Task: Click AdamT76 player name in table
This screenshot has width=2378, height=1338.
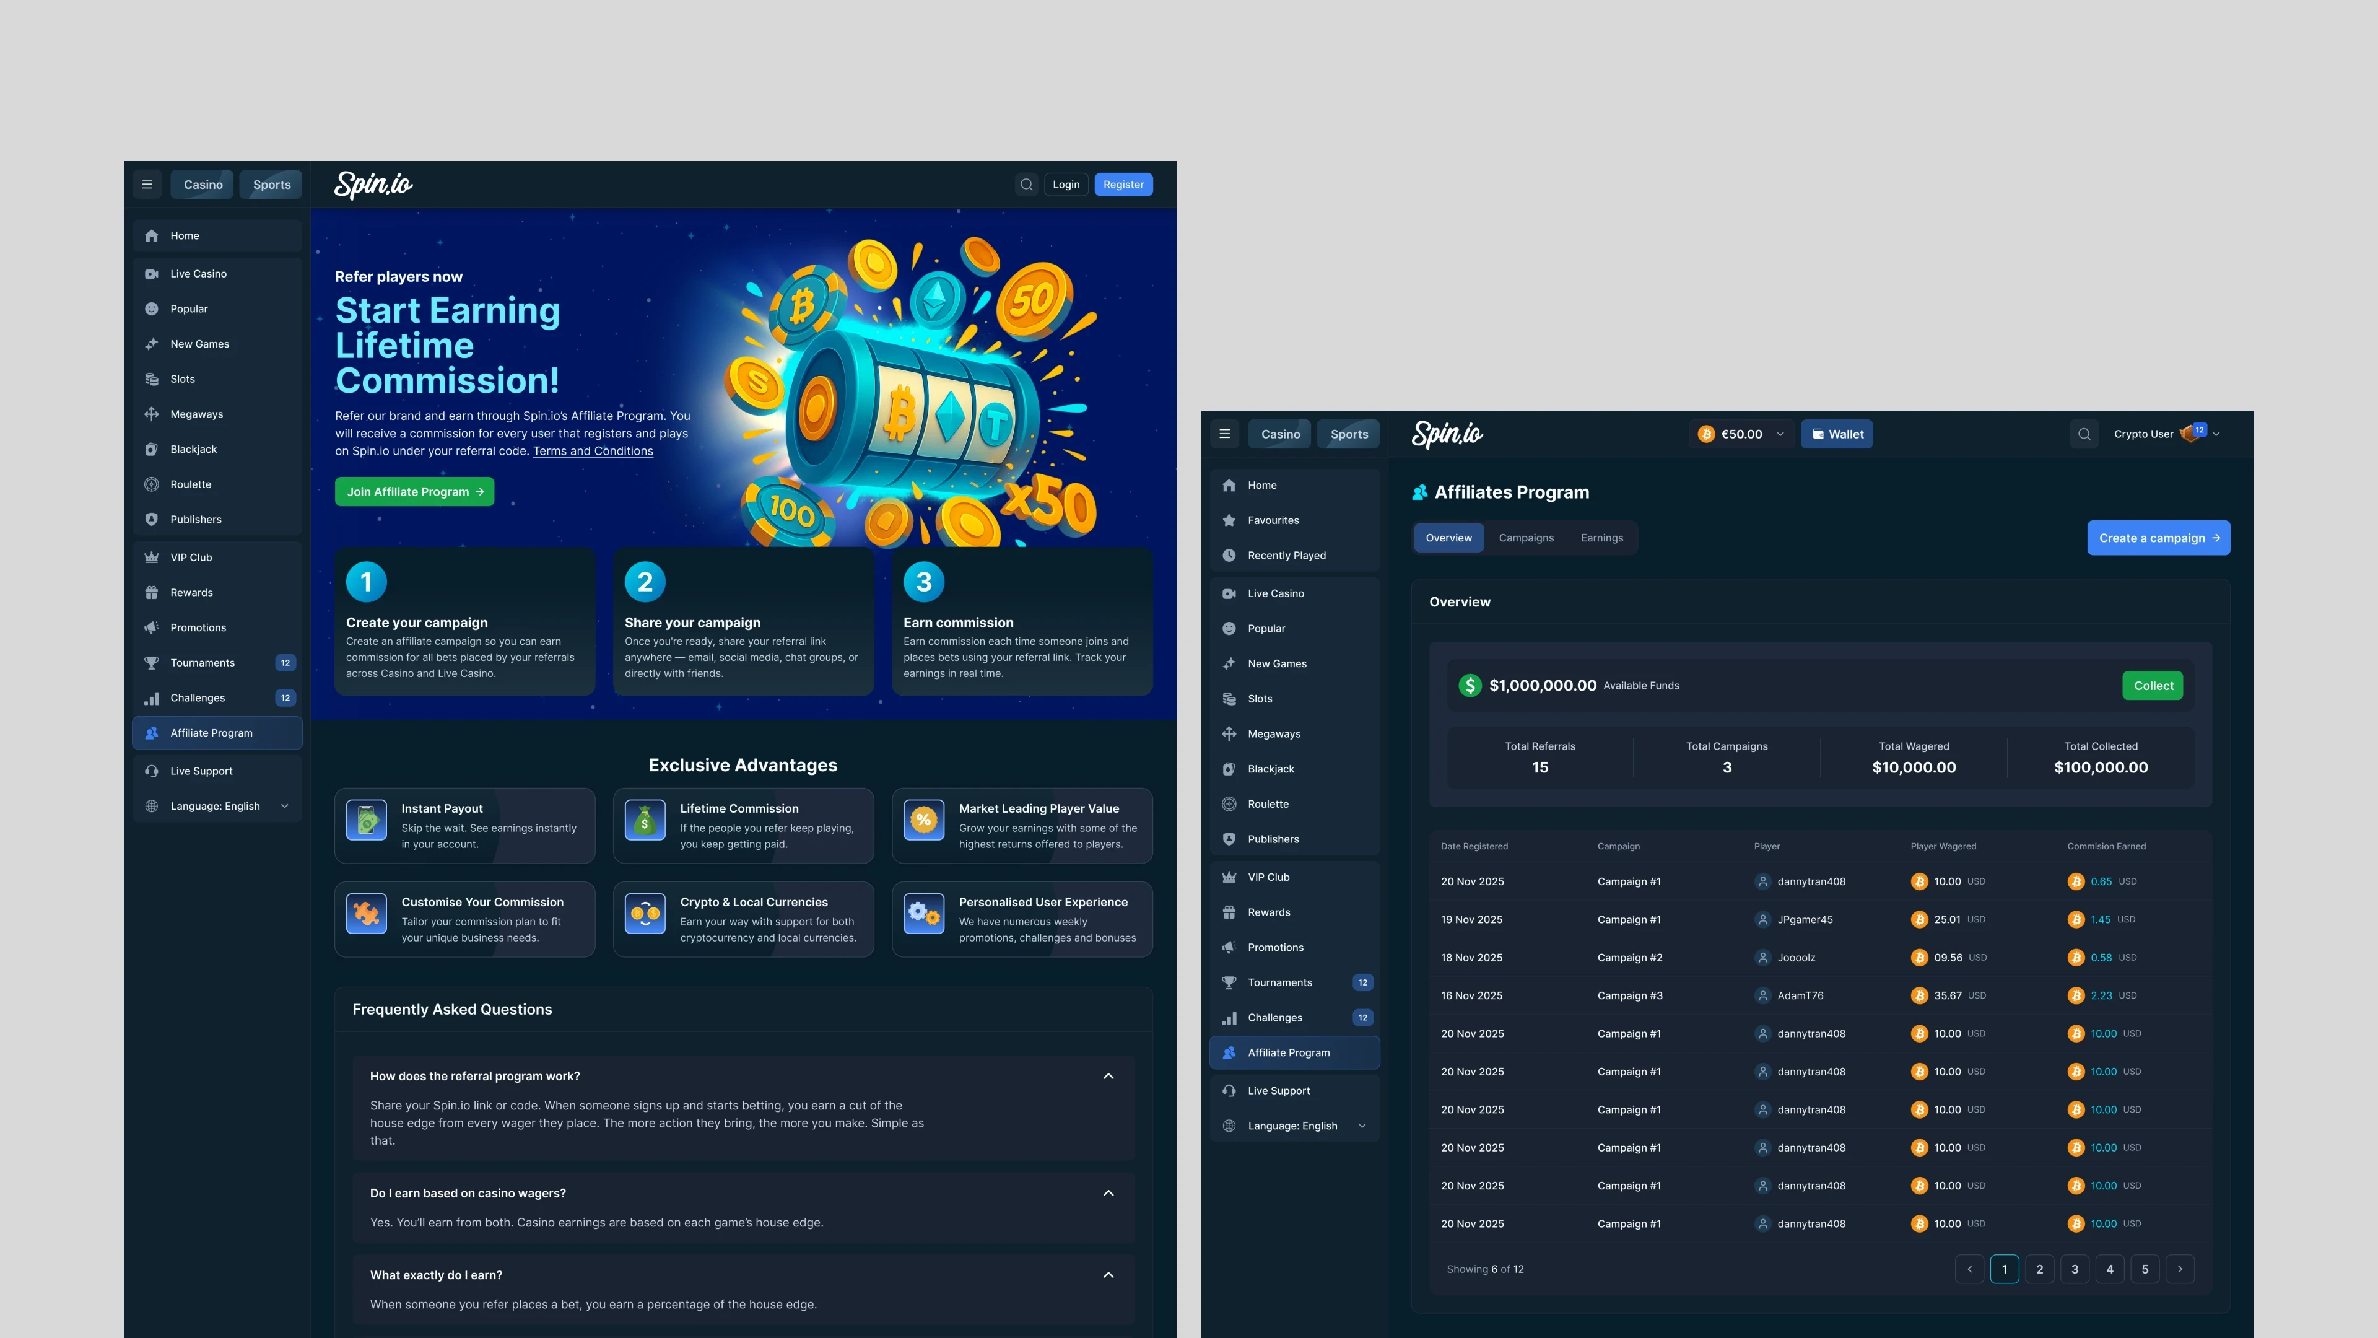Action: tap(1800, 995)
